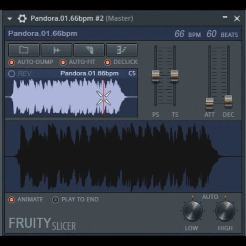Close the Fruity Slicer window
This screenshot has width=246, height=246.
pos(237,19)
